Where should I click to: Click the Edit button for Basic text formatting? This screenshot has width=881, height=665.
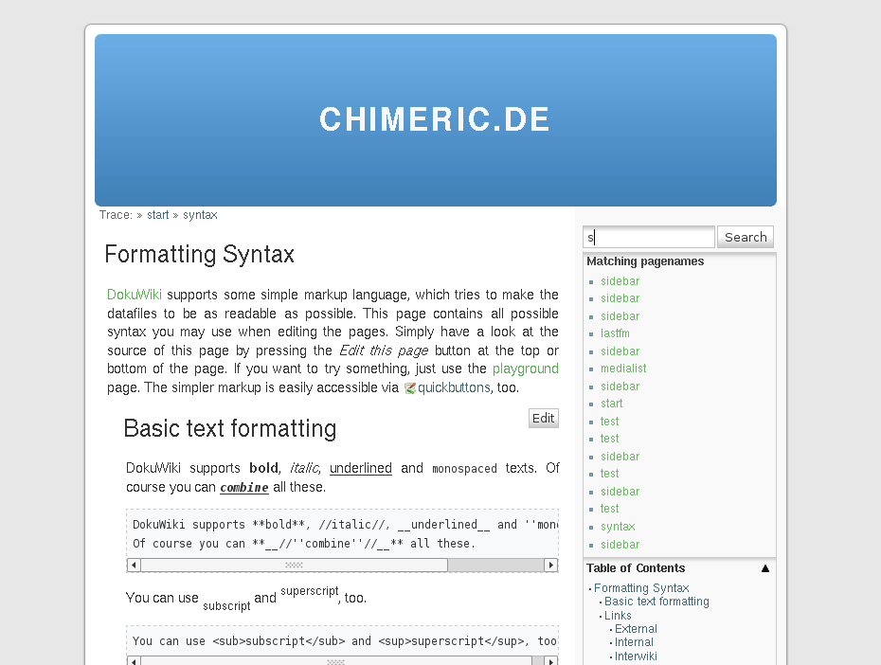[544, 419]
